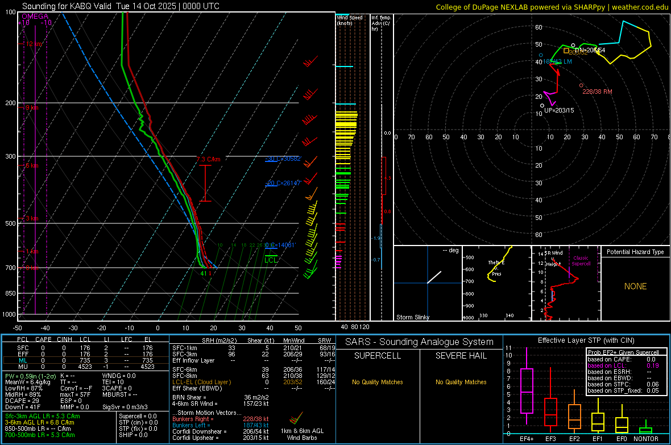Click the 'SARS - Sounding Analogue System' heading
Viewport: 671px width, 445px height.
420,342
